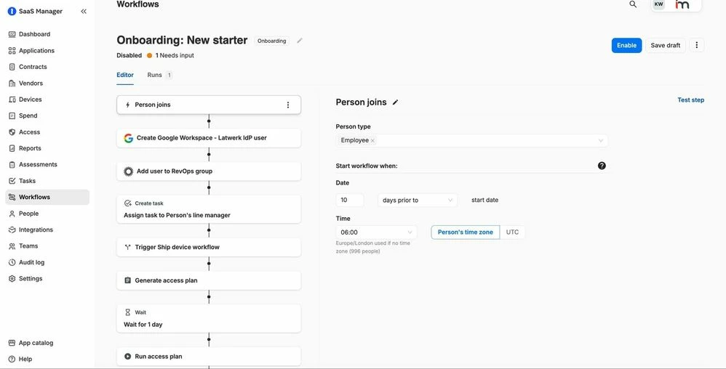Click the Assessments clipboard icon
The height and width of the screenshot is (369, 726).
click(12, 165)
